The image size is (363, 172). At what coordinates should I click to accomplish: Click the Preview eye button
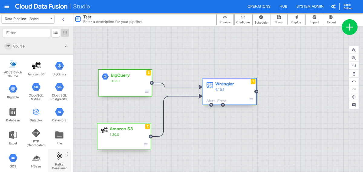(225, 20)
